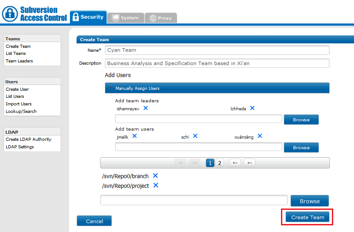Select the ishamrayev leader name
Viewport: 354px width, 232px height.
(128, 108)
